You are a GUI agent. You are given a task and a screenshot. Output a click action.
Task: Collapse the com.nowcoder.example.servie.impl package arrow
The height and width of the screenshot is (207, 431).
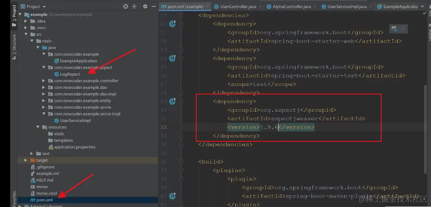click(x=44, y=114)
